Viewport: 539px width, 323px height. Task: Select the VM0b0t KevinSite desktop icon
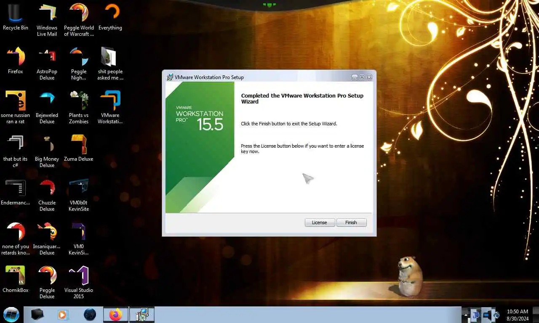click(x=79, y=195)
